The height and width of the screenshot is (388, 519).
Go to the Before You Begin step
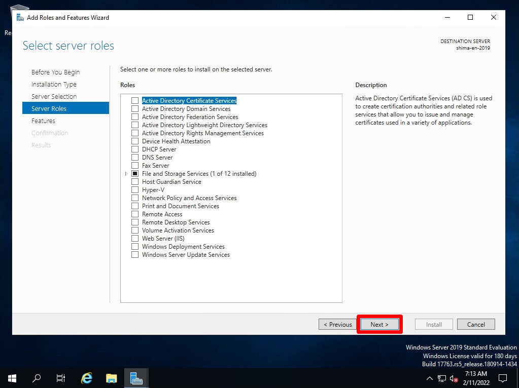point(56,72)
